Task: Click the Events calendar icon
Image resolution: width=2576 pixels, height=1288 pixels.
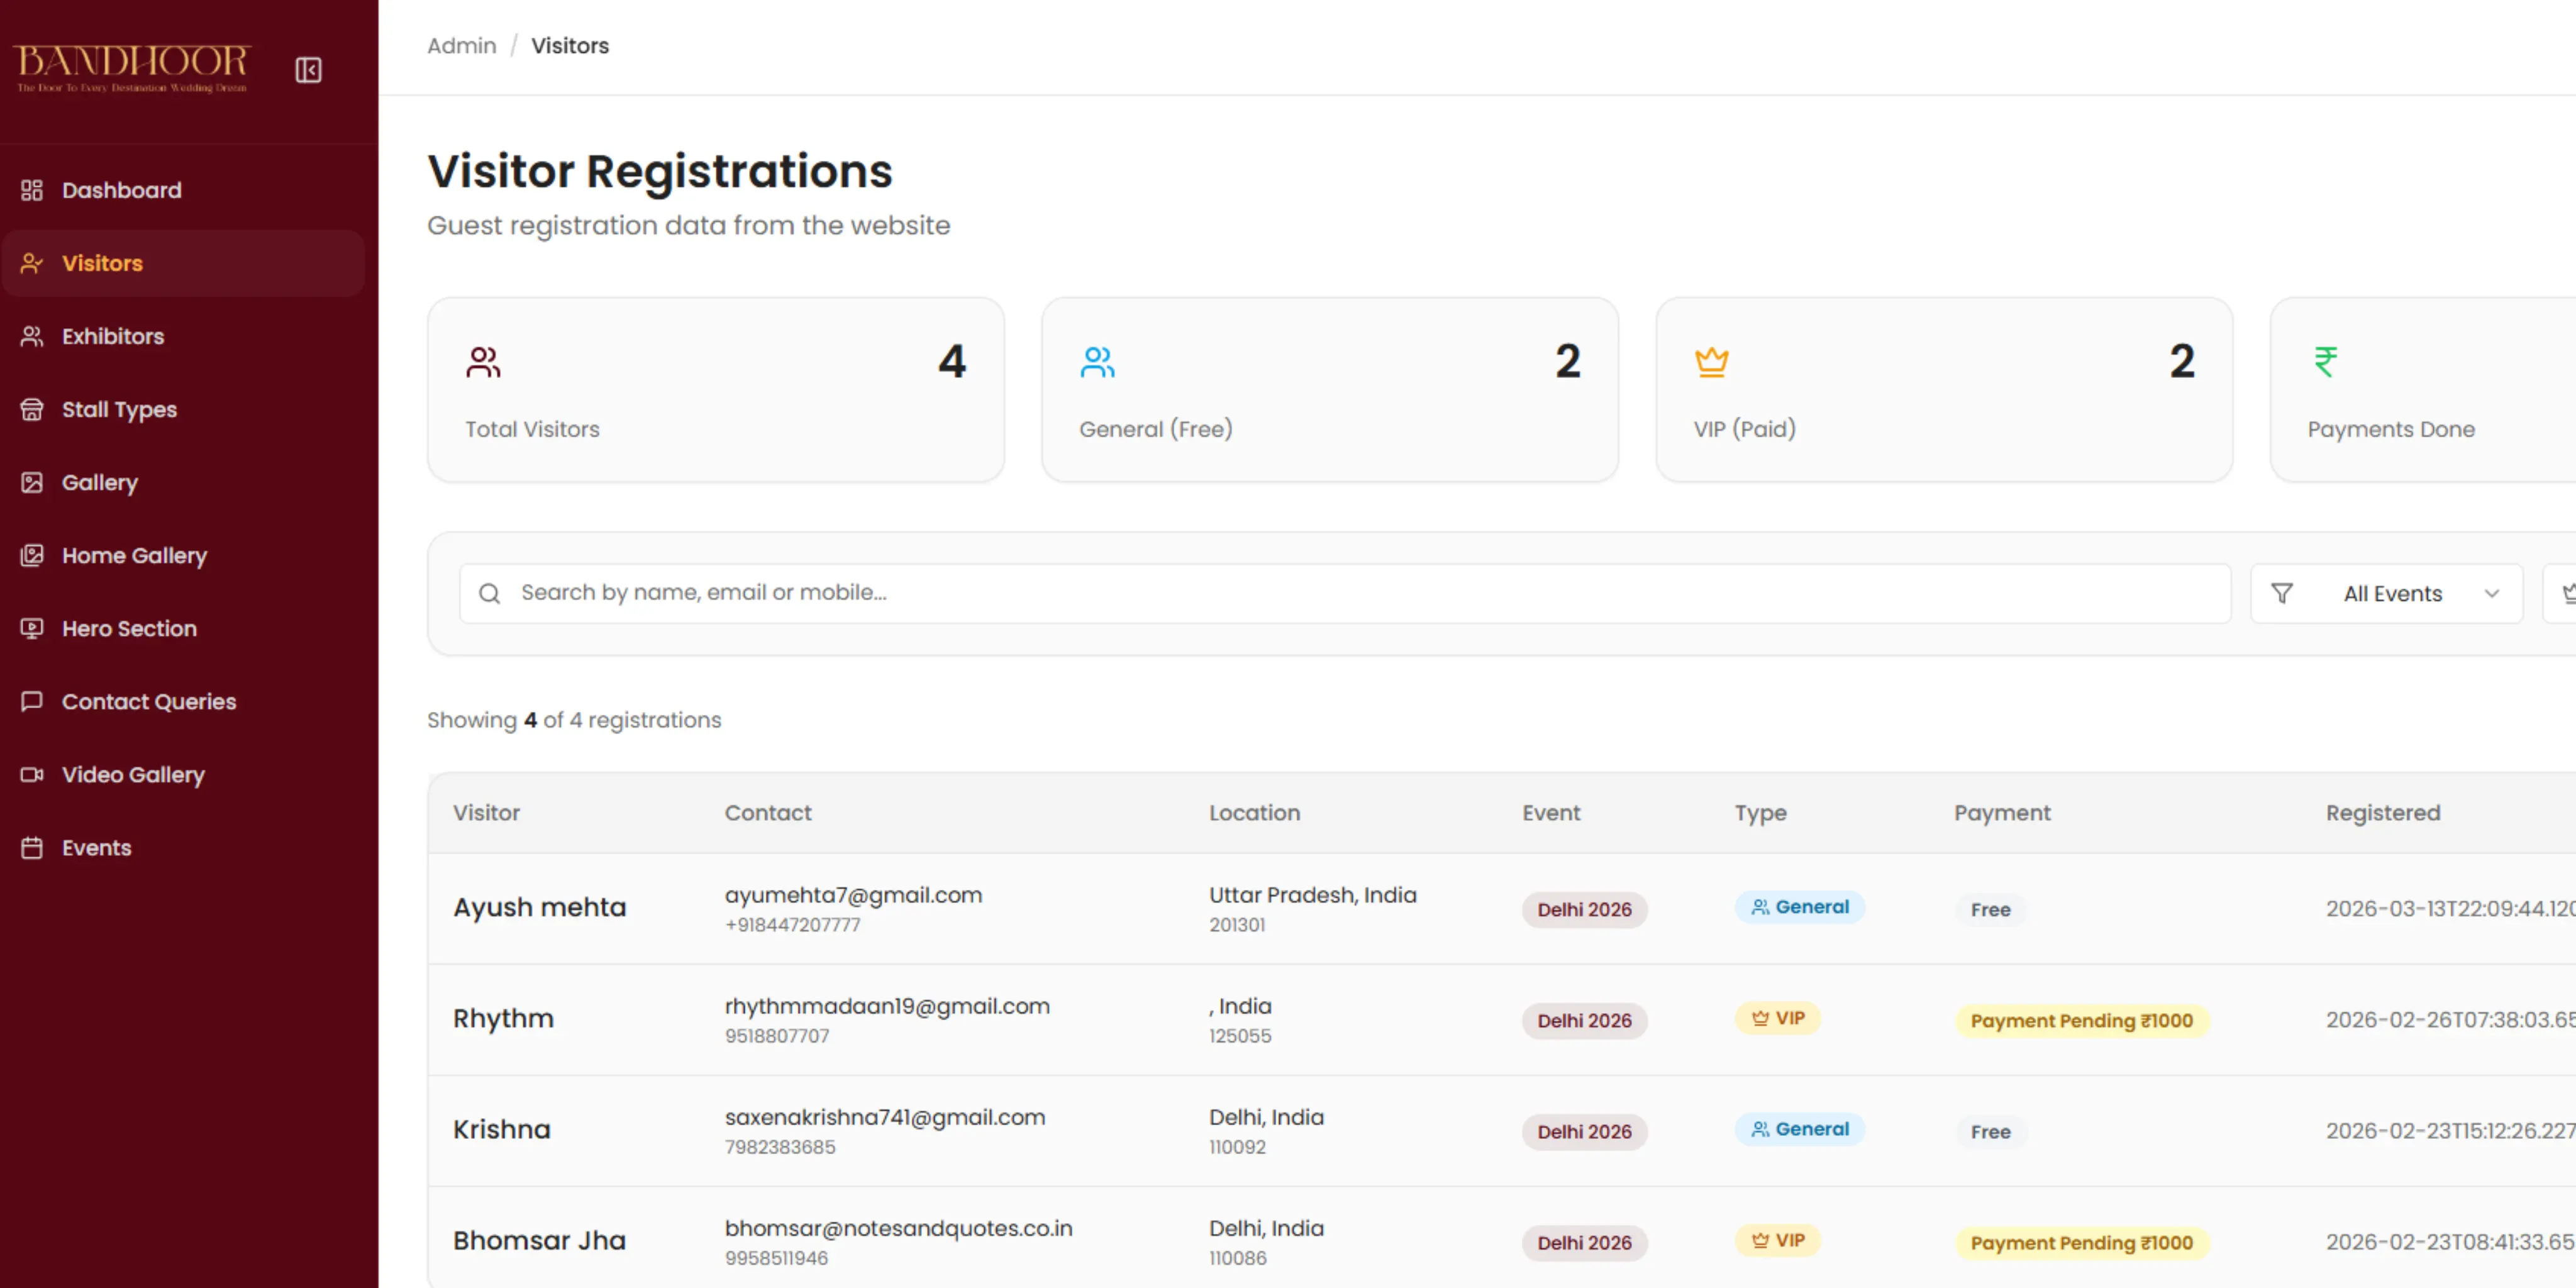Action: (x=32, y=847)
